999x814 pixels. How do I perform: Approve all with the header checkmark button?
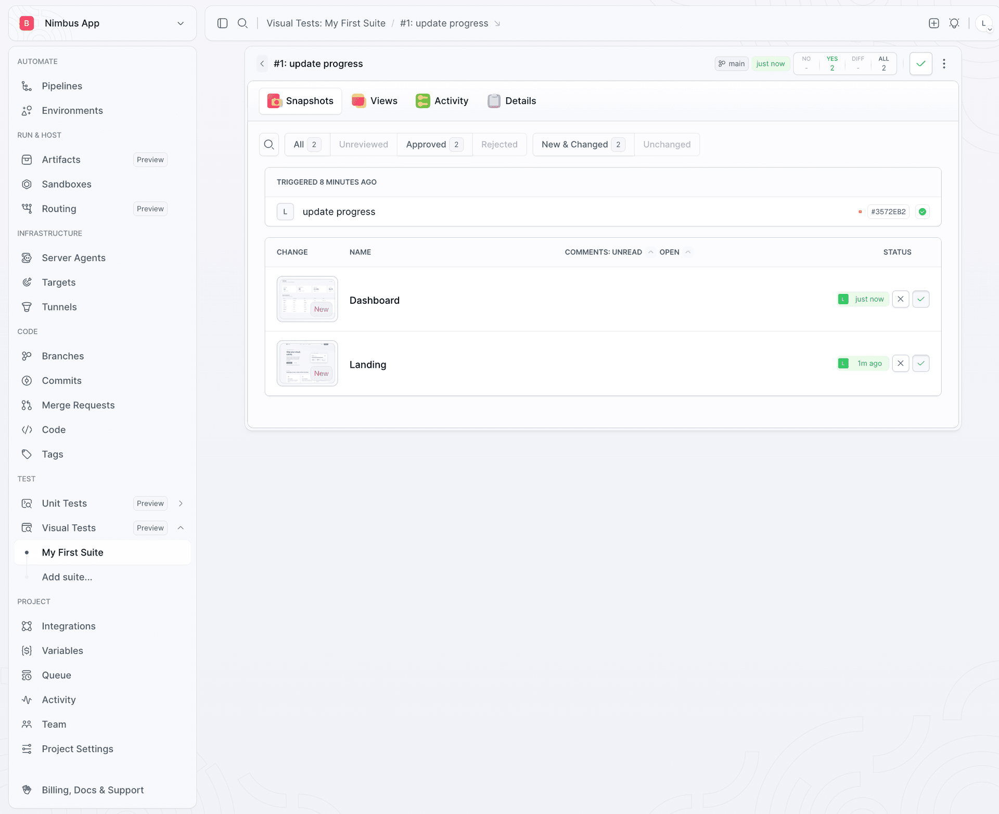tap(921, 63)
